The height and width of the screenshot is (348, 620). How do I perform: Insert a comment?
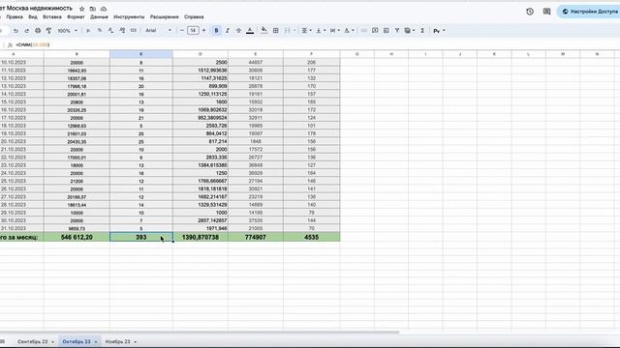375,30
